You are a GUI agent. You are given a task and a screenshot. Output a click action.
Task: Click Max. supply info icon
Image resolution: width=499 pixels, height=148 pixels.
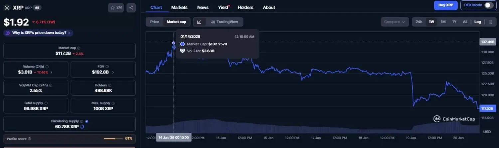click(x=113, y=103)
